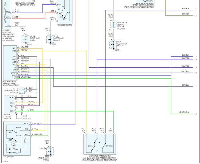This screenshot has width=200, height=164.
Task: Click connector number 7 at the right edge
Action: [x=196, y=87]
